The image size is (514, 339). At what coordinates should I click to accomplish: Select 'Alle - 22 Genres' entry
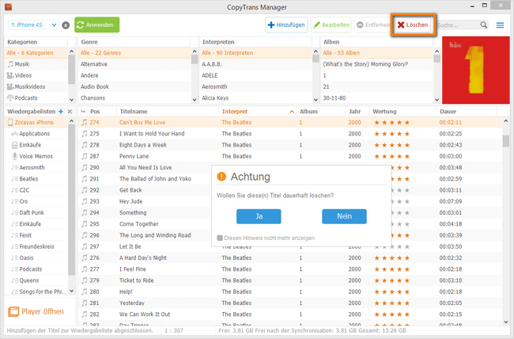point(134,53)
